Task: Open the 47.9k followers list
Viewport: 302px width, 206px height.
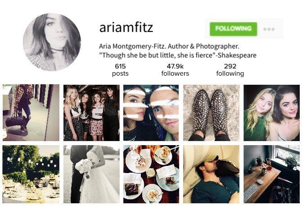Action: [175, 70]
